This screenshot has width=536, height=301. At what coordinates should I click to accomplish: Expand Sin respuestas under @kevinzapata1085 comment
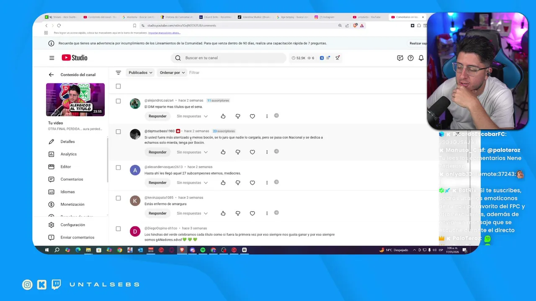coord(192,213)
